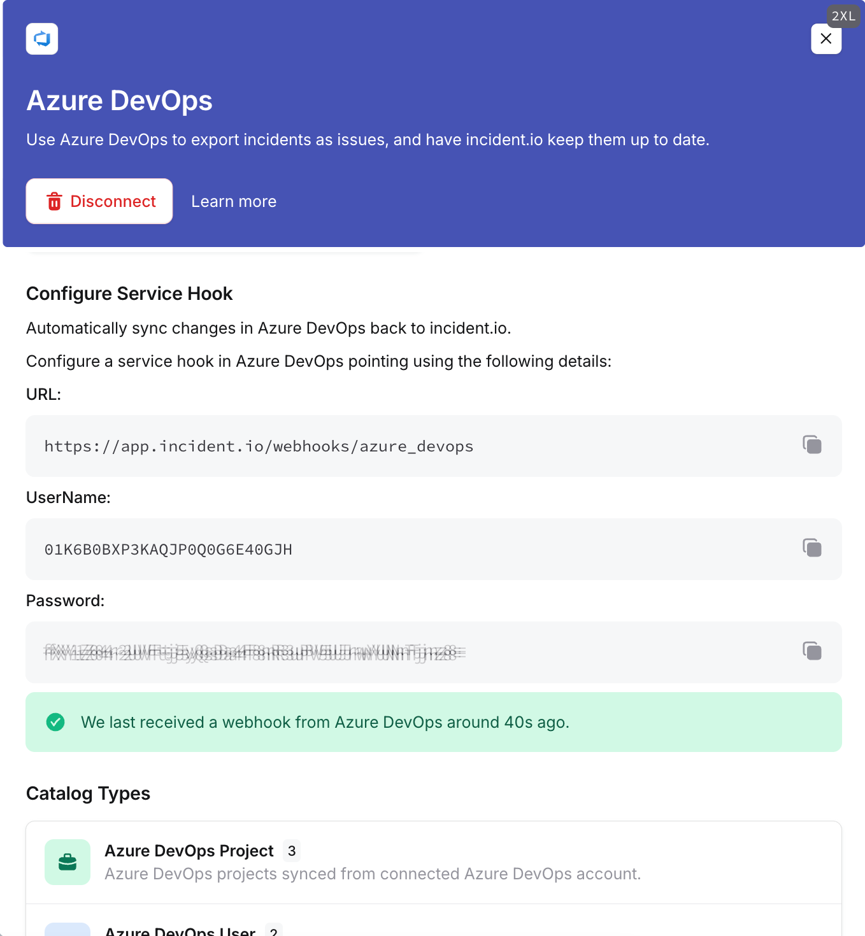
Task: Open the Learn more link
Action: (234, 201)
